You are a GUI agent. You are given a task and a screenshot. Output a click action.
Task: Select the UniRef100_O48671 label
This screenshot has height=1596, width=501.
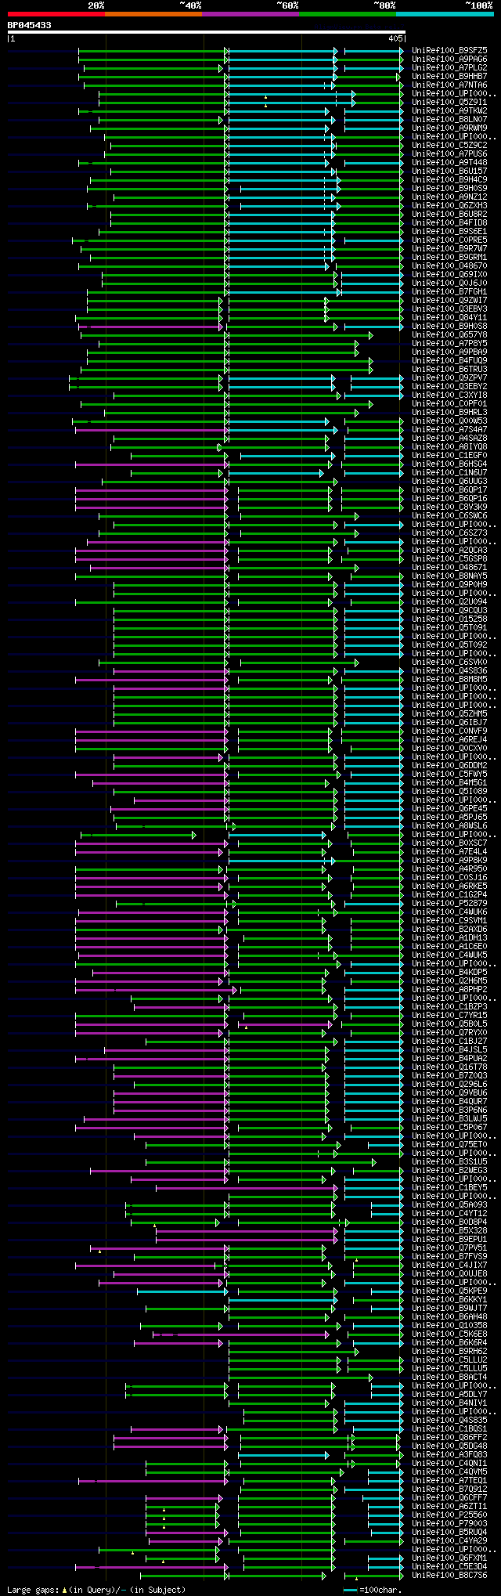pyautogui.click(x=449, y=567)
